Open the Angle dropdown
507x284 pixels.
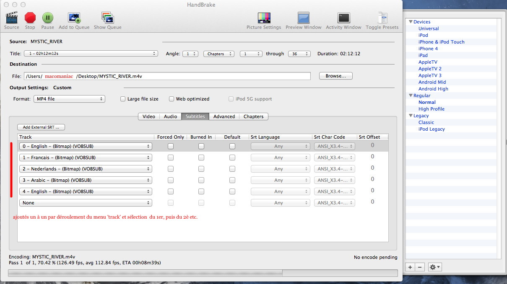[x=190, y=54]
